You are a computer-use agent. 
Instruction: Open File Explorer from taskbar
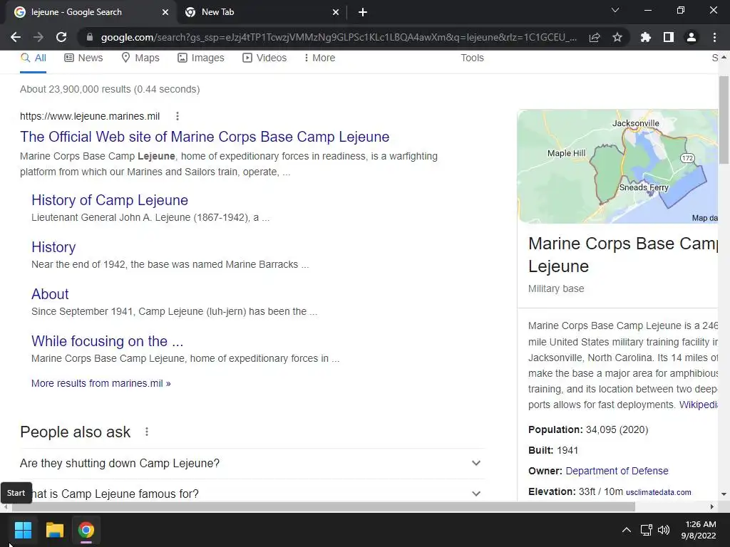(x=54, y=530)
